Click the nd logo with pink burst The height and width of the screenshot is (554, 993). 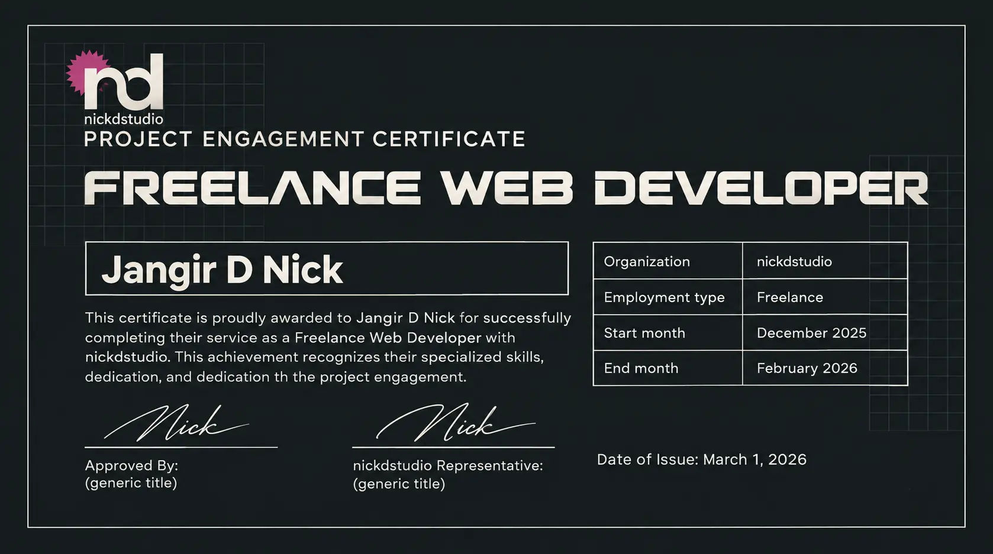(115, 81)
